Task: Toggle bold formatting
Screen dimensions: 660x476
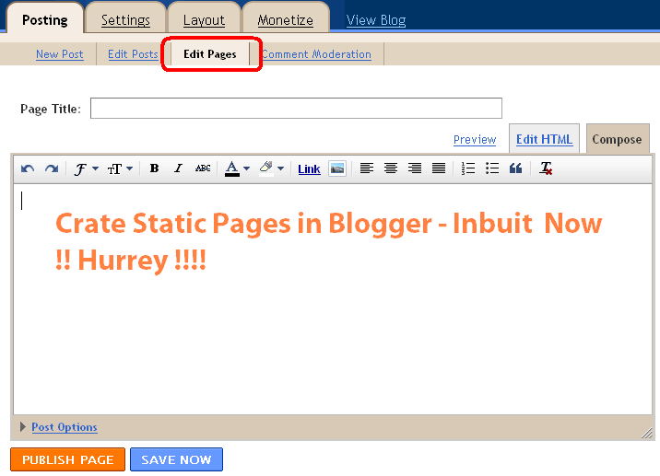Action: click(154, 168)
